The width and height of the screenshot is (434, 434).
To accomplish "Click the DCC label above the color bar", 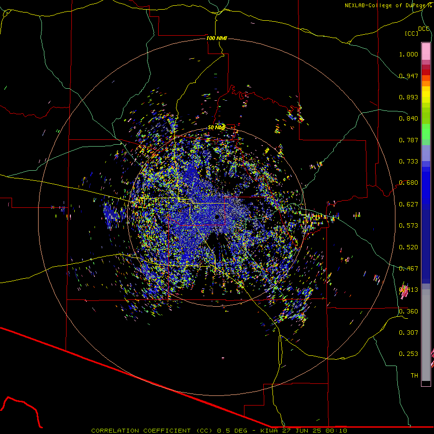I will coord(424,29).
